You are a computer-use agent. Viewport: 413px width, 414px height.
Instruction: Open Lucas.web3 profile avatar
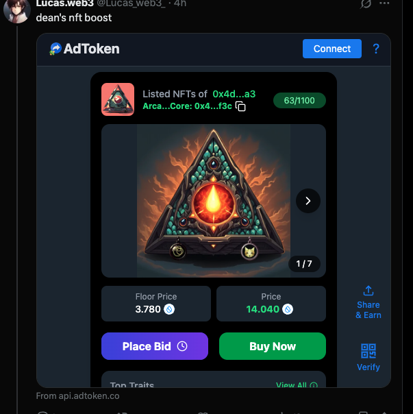pos(16,10)
